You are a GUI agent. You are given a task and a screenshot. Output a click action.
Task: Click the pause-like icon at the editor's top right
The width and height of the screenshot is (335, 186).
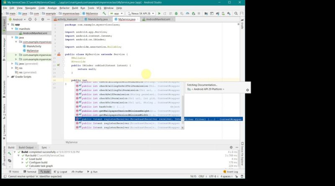[238, 24]
